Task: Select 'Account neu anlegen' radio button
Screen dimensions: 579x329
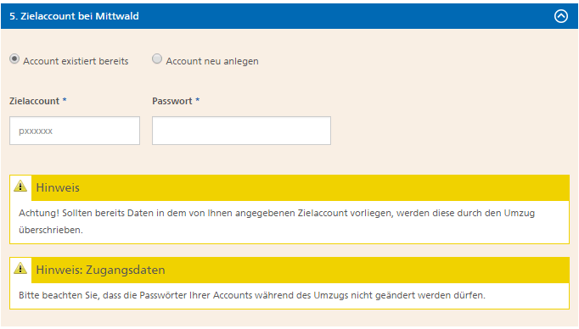Action: (x=157, y=59)
